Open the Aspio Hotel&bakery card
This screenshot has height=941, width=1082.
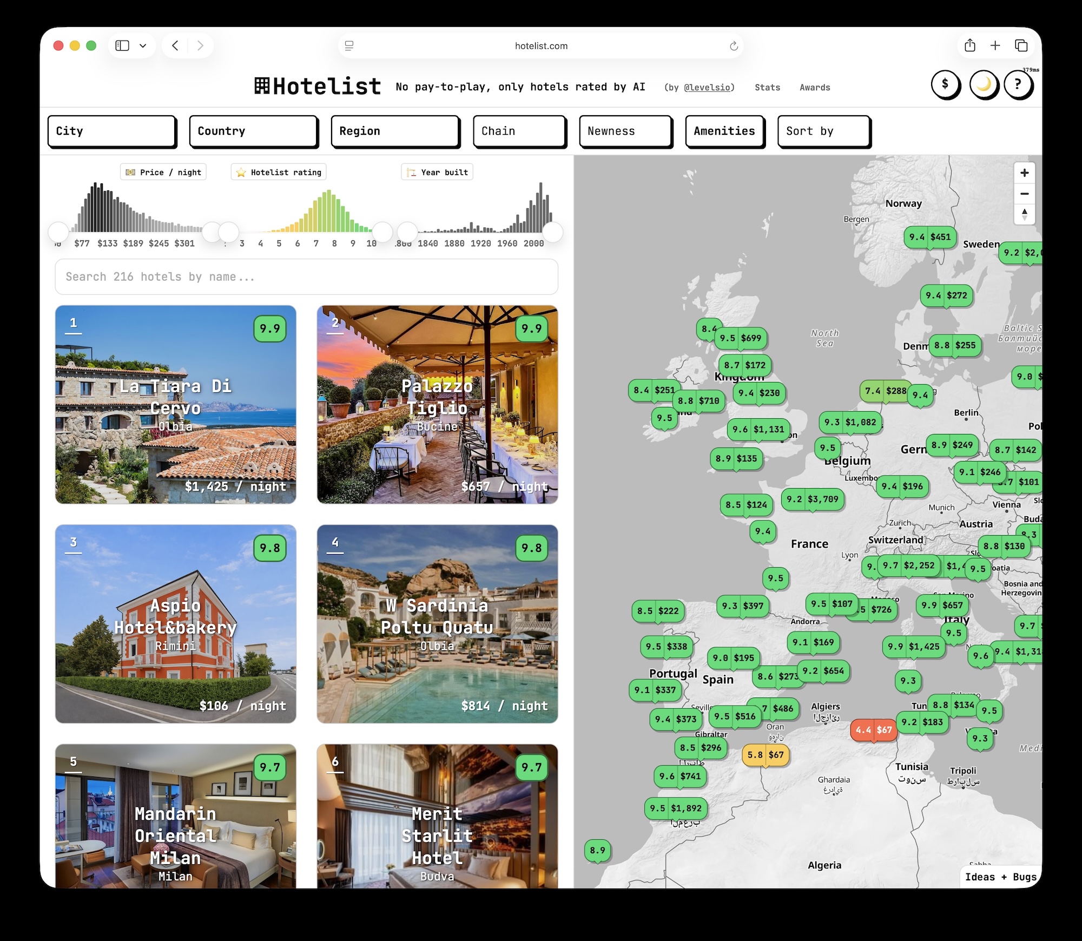176,624
